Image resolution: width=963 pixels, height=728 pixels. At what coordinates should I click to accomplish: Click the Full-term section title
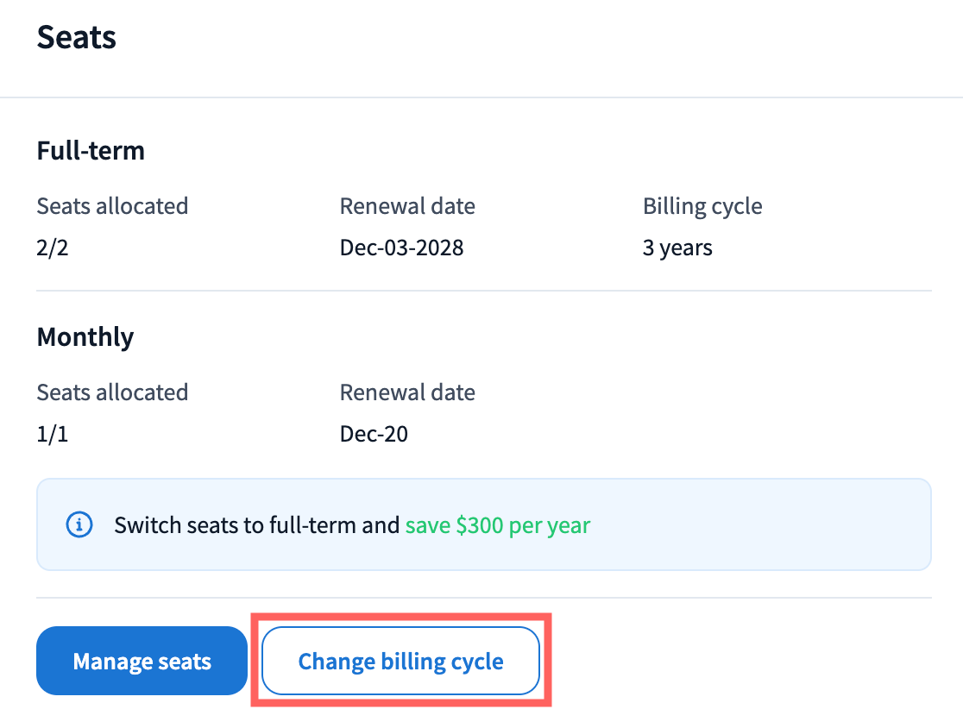(91, 151)
